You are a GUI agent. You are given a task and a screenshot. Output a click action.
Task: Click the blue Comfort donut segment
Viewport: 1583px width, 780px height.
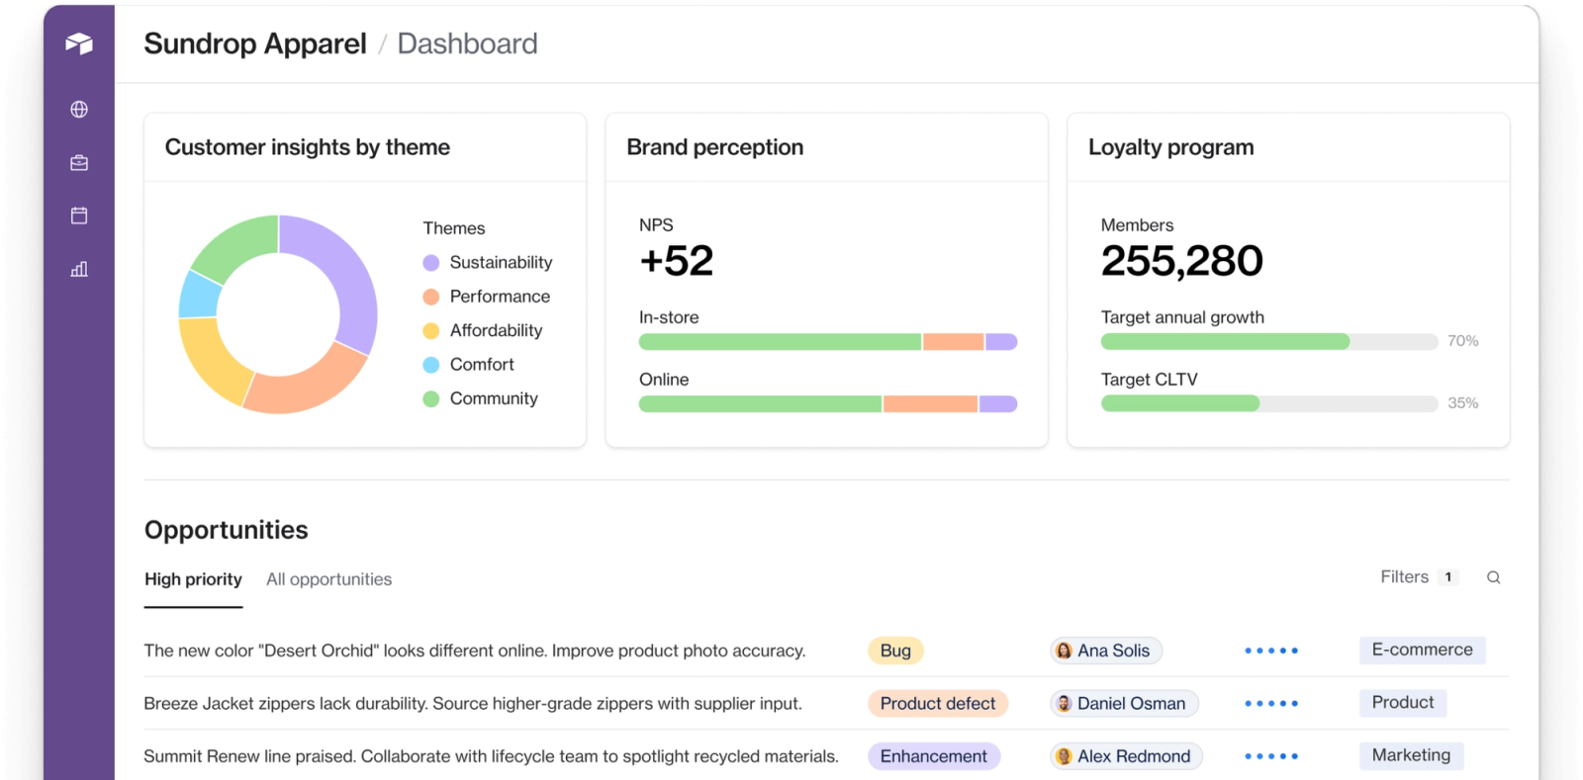tap(199, 297)
